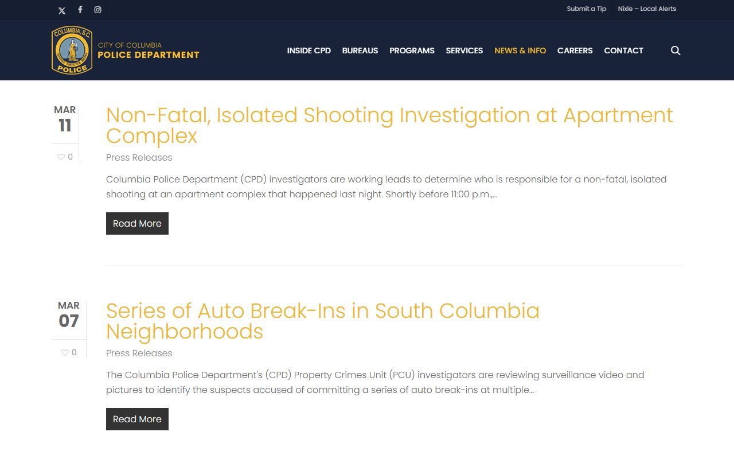
Task: Open the search magnifier icon
Action: click(x=676, y=50)
